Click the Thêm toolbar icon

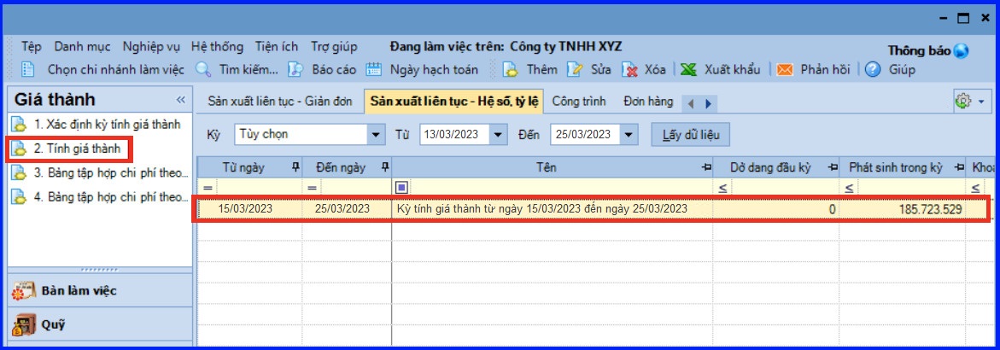point(510,69)
